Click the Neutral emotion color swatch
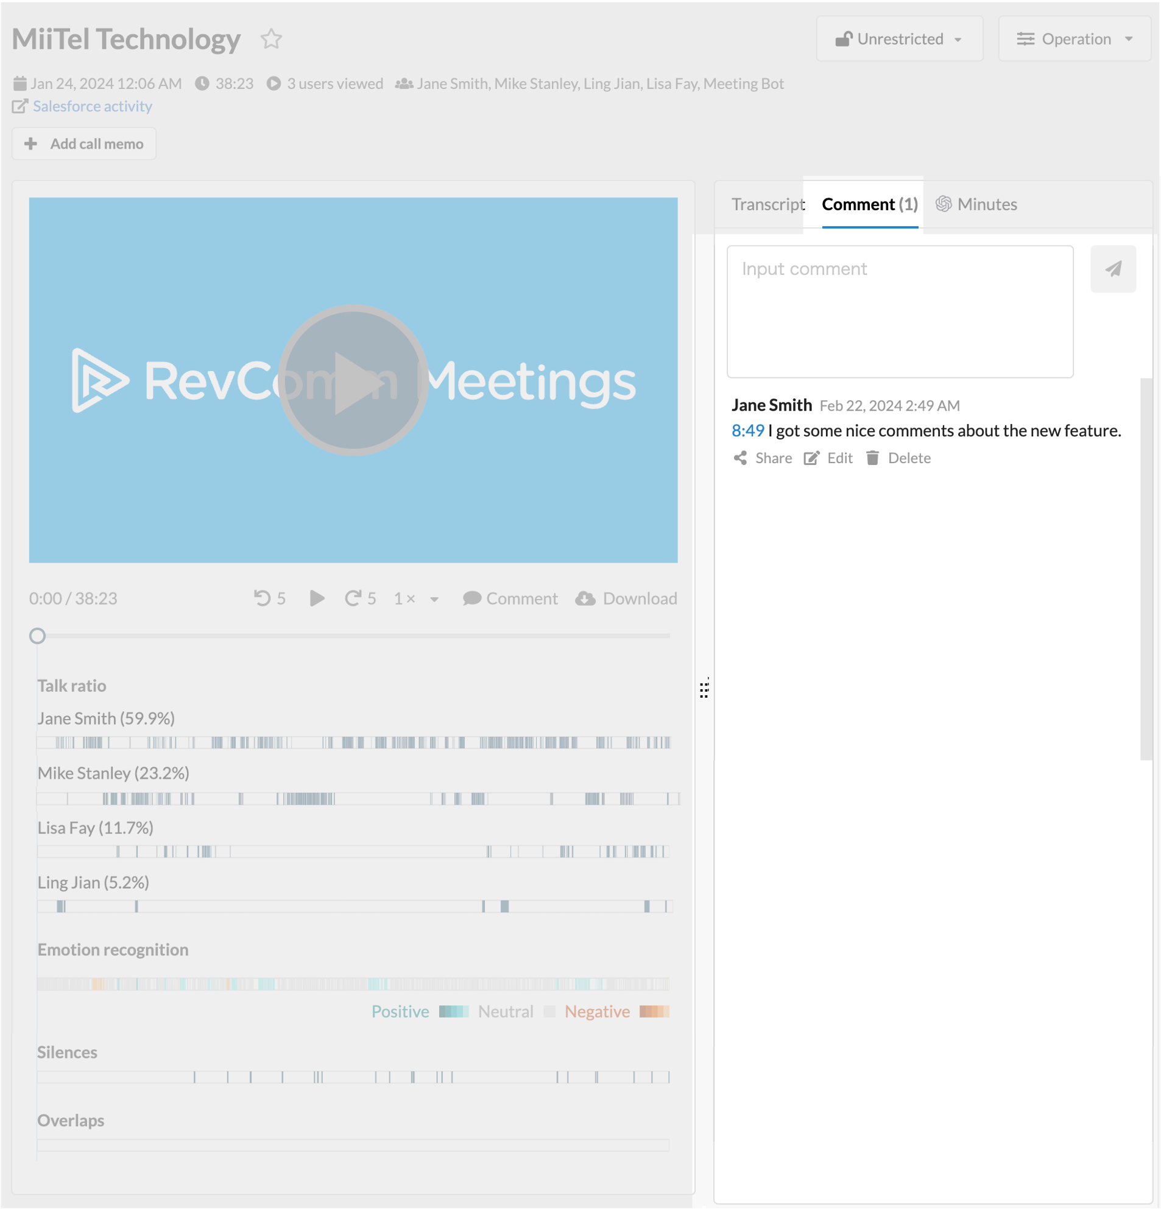Image resolution: width=1161 pixels, height=1209 pixels. tap(549, 1012)
